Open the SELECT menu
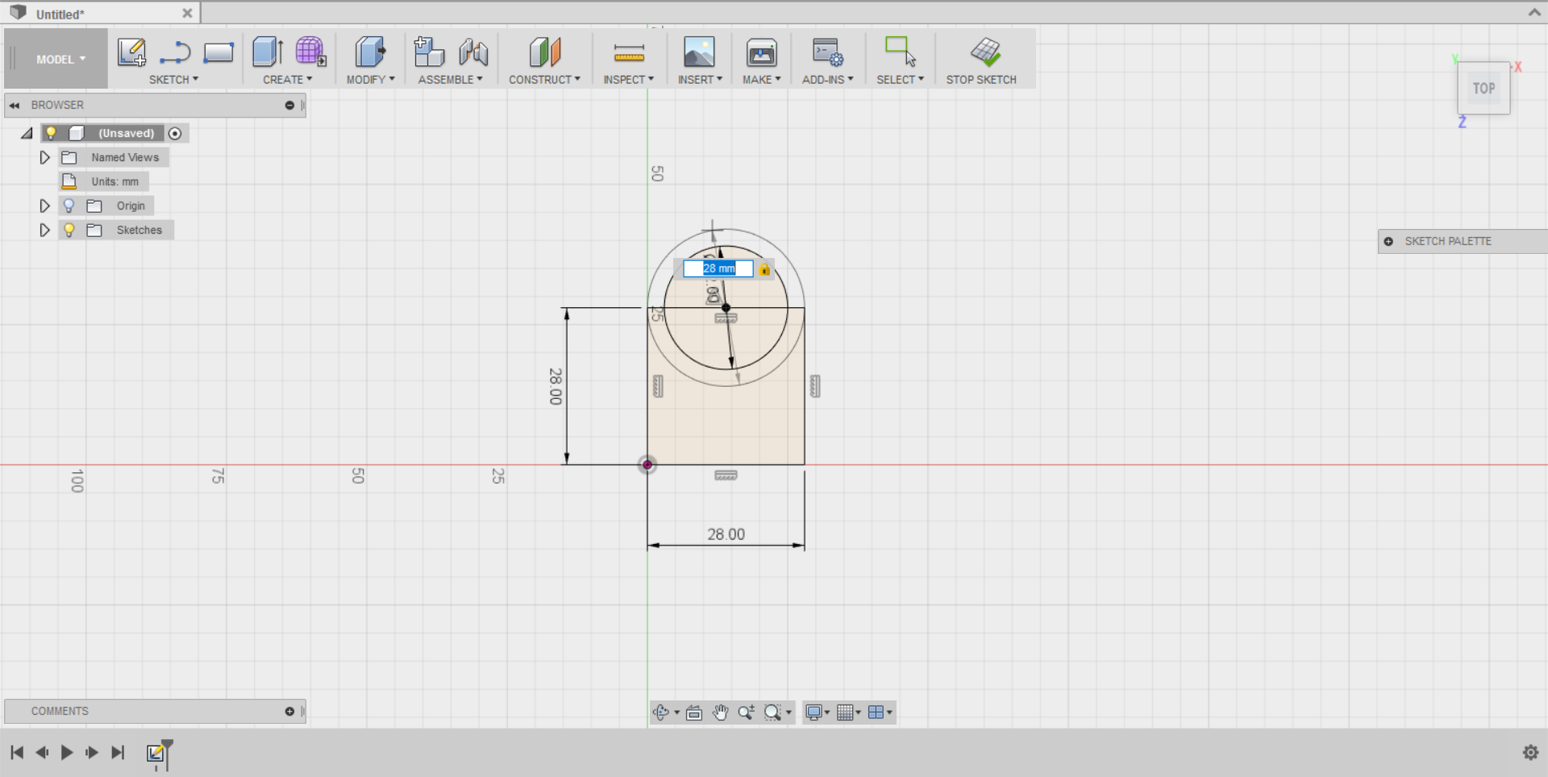The height and width of the screenshot is (777, 1548). pyautogui.click(x=900, y=80)
